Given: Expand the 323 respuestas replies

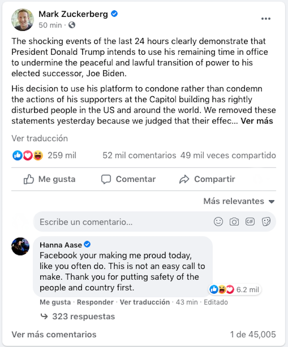Looking at the screenshot, I should point(83,317).
